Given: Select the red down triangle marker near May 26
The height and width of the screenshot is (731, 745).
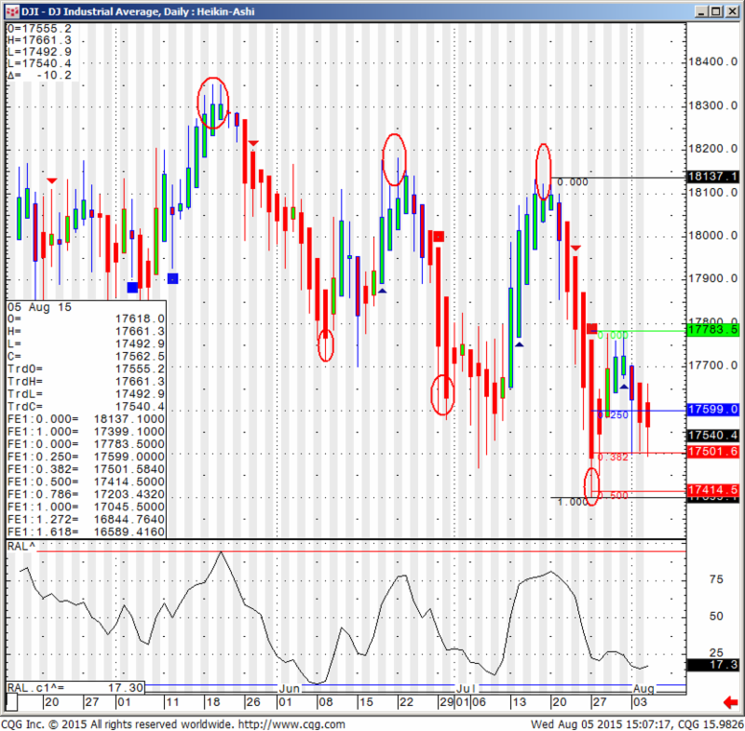Looking at the screenshot, I should pos(253,143).
